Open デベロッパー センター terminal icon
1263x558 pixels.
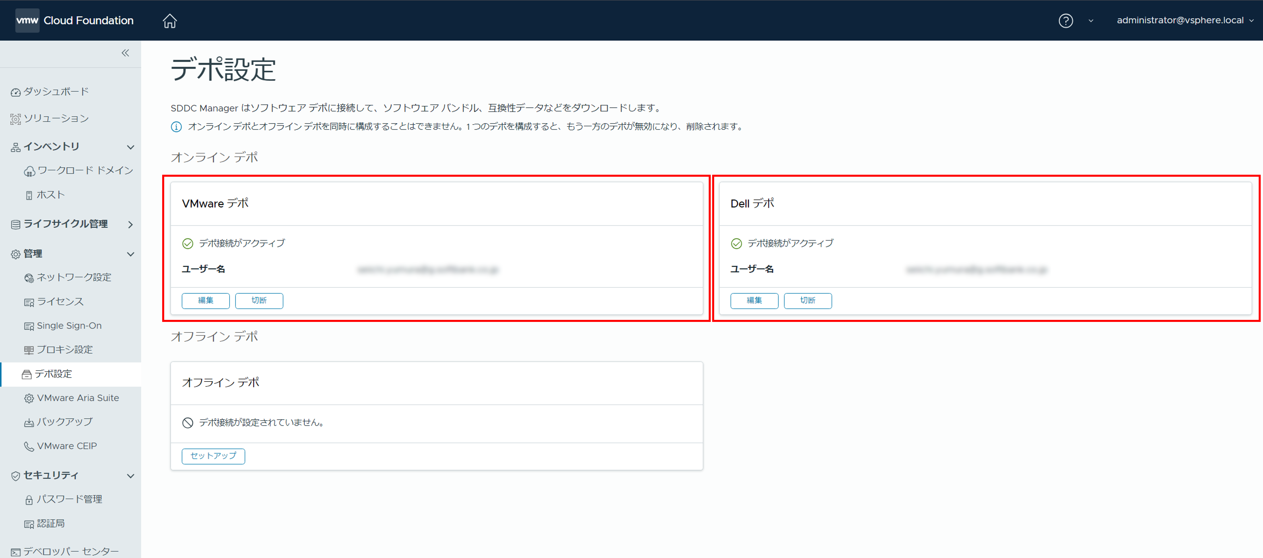point(16,552)
